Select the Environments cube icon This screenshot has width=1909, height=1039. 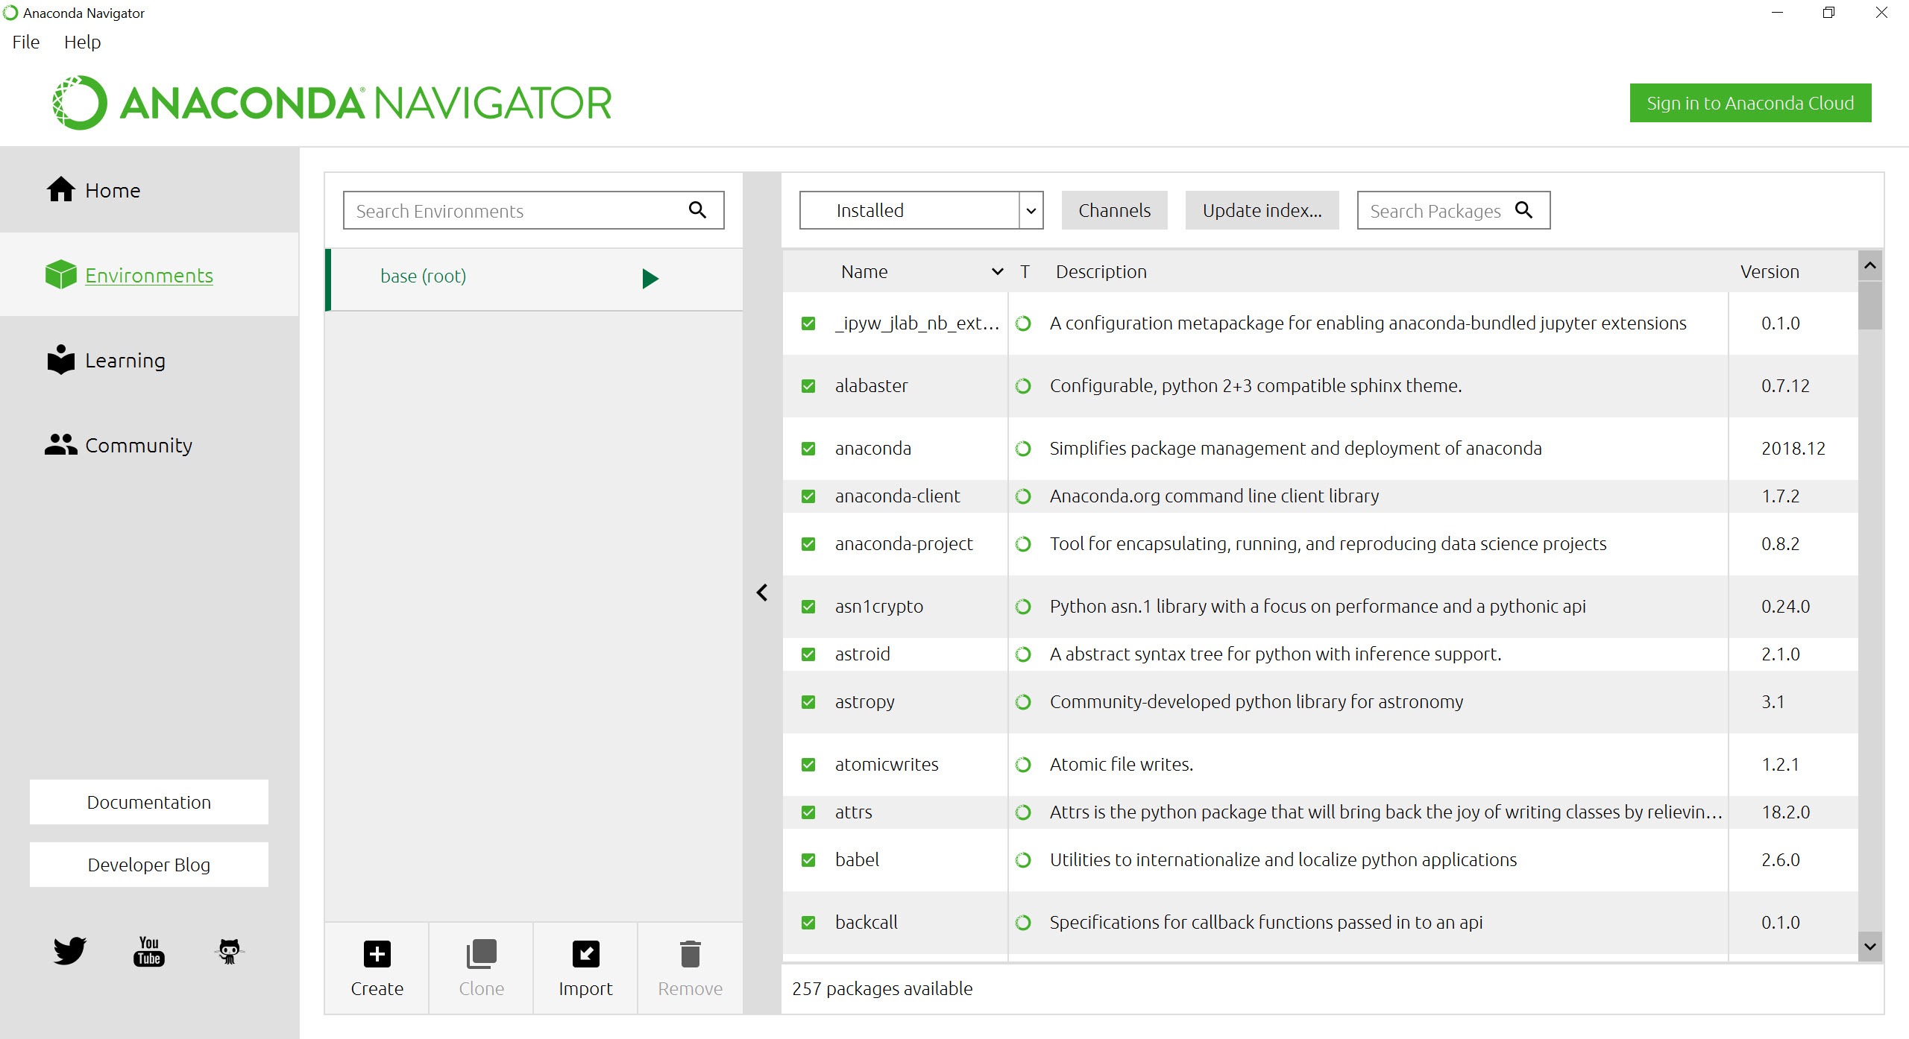point(60,275)
